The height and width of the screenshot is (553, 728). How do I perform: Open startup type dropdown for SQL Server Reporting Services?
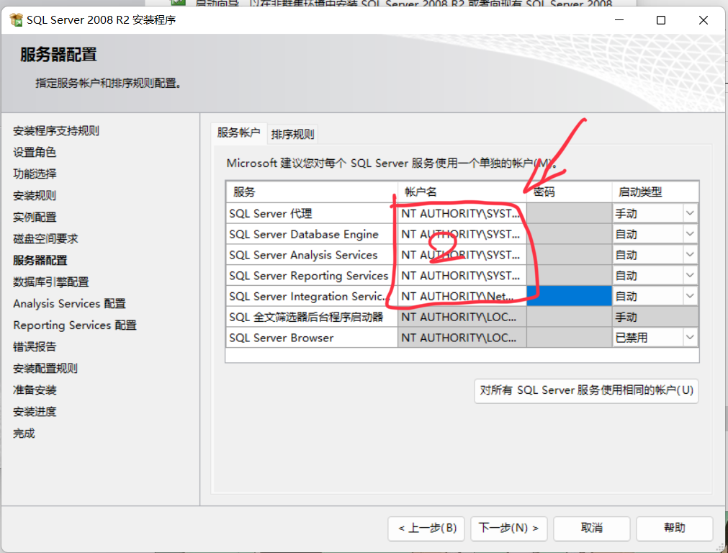(x=690, y=275)
